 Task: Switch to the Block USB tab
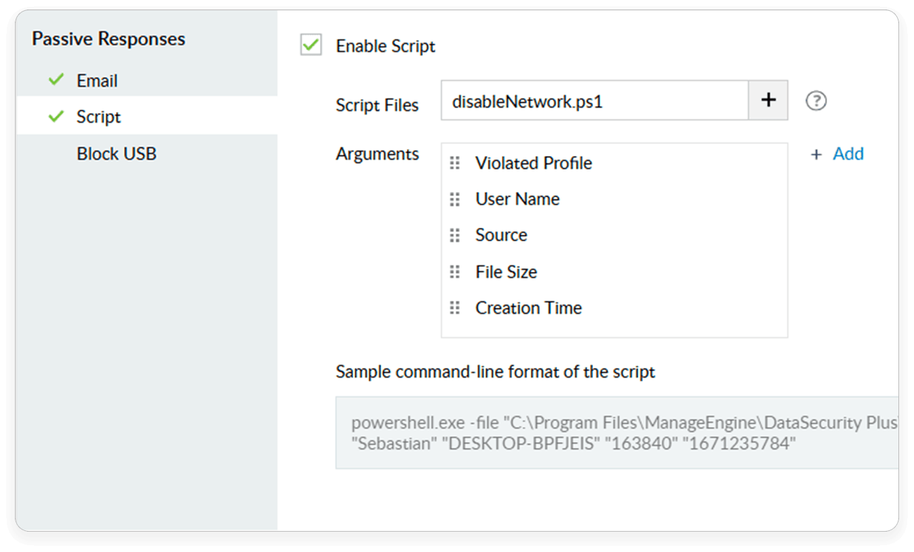pos(146,154)
